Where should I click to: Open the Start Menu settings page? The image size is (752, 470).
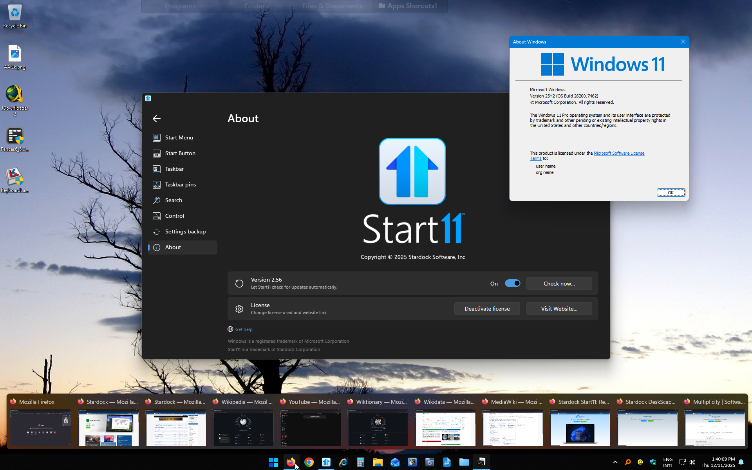click(179, 137)
